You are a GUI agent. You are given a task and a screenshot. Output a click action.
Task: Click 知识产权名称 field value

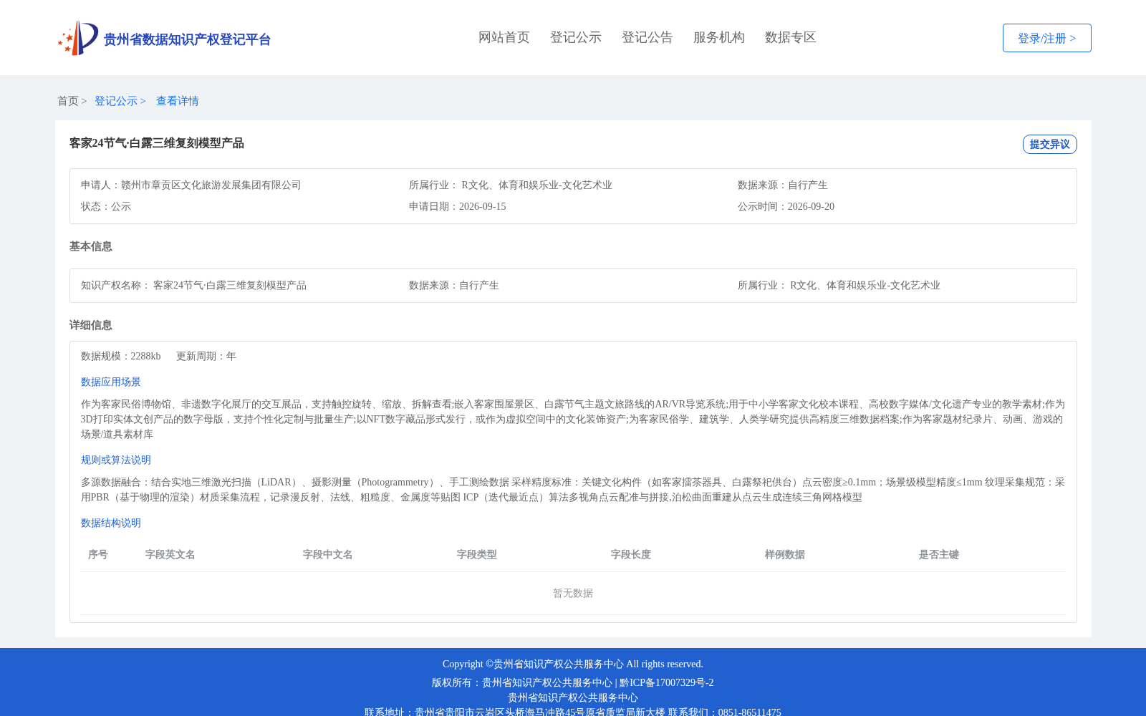[x=230, y=286]
